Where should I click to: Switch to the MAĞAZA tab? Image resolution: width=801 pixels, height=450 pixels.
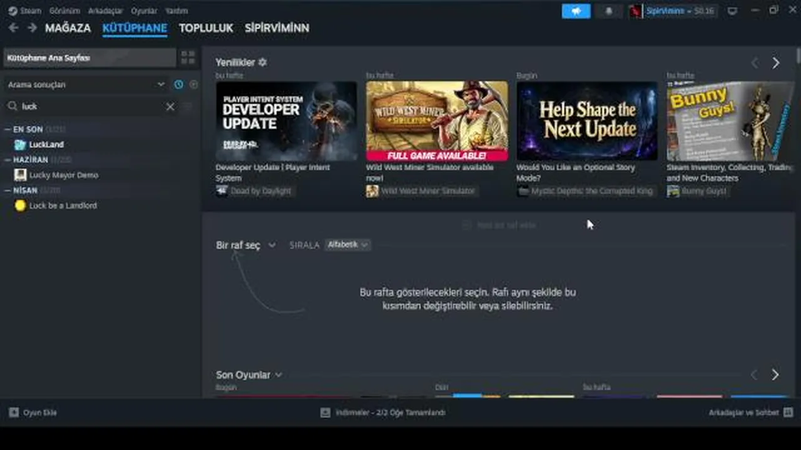tap(68, 28)
